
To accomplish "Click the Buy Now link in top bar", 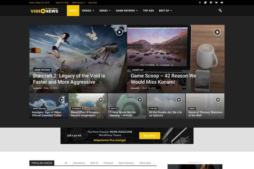I will point(93,3).
